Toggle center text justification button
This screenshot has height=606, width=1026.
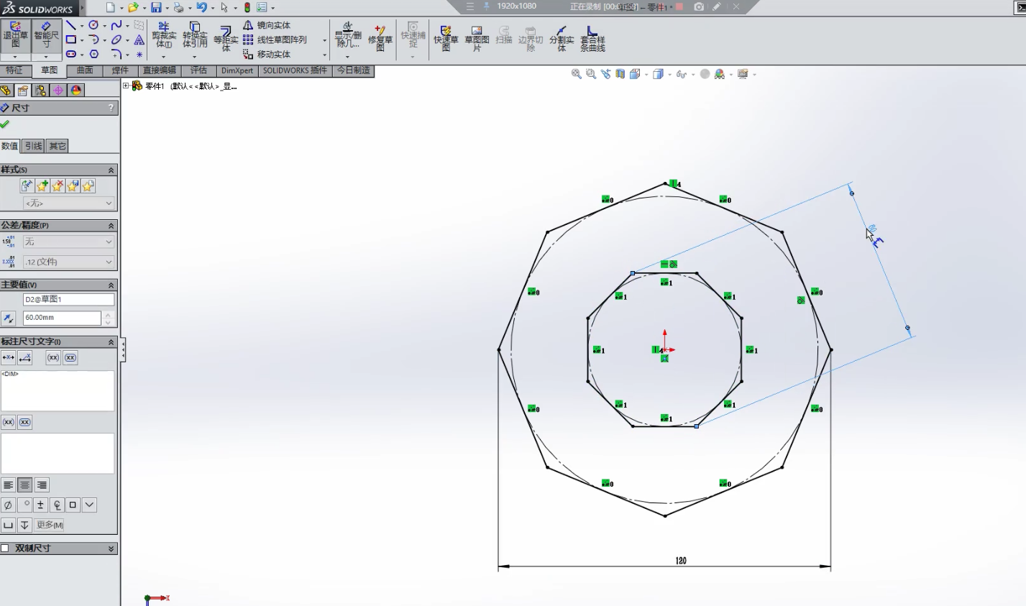click(x=25, y=485)
